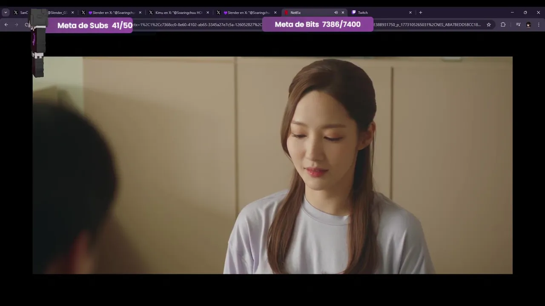The image size is (545, 306).
Task: Restore down the browser window
Action: [x=525, y=13]
